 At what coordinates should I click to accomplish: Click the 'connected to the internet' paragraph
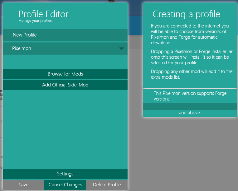click(x=190, y=34)
